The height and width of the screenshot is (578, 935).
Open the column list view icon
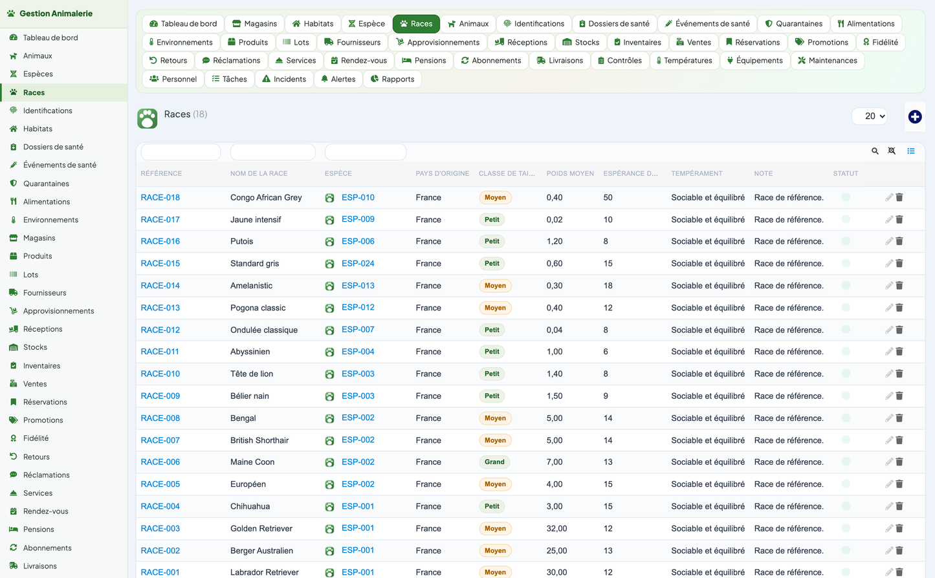[910, 151]
